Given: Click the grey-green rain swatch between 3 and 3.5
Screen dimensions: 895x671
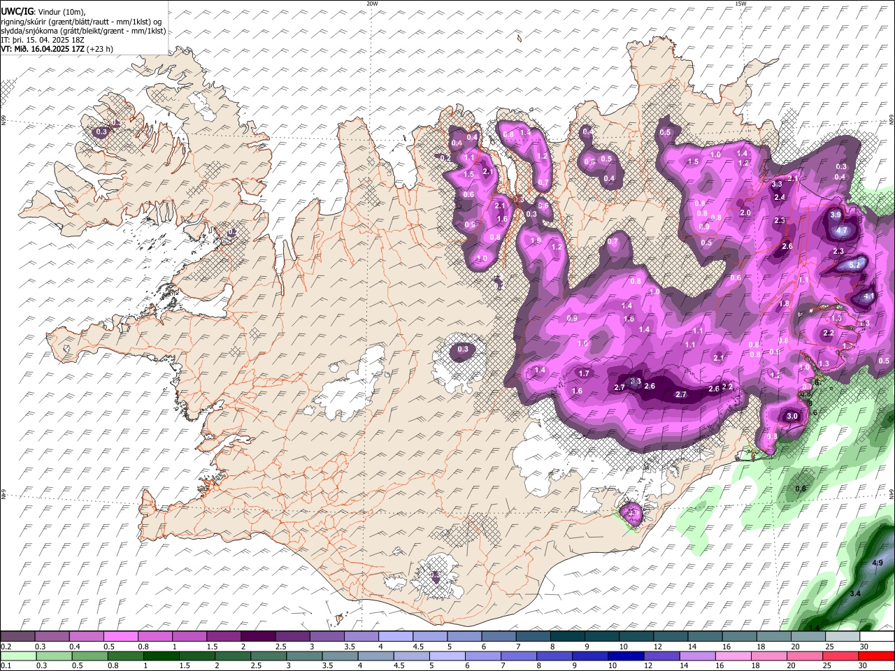Looking at the screenshot, I should pyautogui.click(x=303, y=656).
